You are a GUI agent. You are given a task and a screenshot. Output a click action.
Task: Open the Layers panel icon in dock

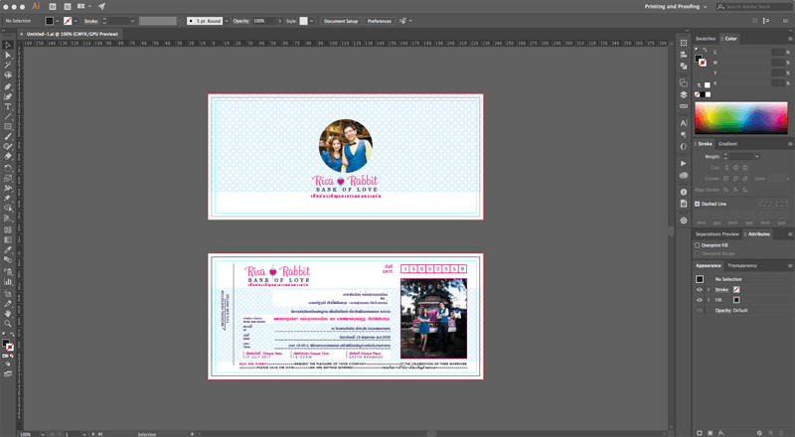click(684, 94)
